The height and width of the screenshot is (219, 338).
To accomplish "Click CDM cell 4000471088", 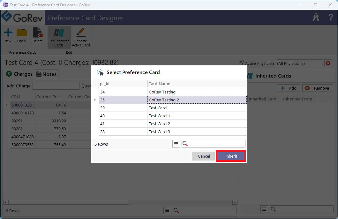I will [x=22, y=137].
